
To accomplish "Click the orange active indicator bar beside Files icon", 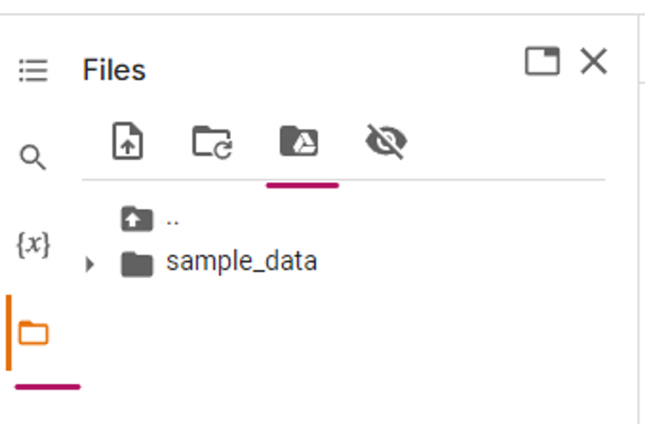I will tap(9, 333).
